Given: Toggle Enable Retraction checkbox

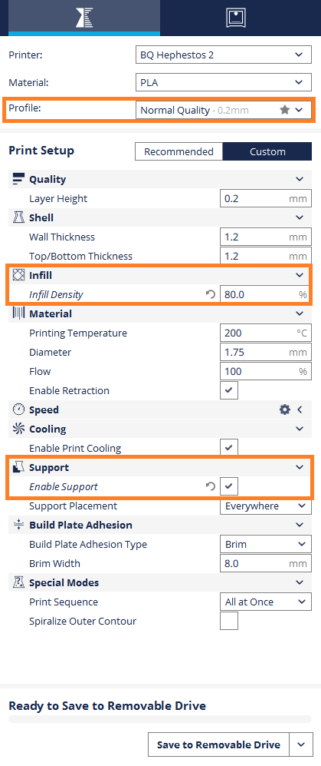Looking at the screenshot, I should point(229,391).
